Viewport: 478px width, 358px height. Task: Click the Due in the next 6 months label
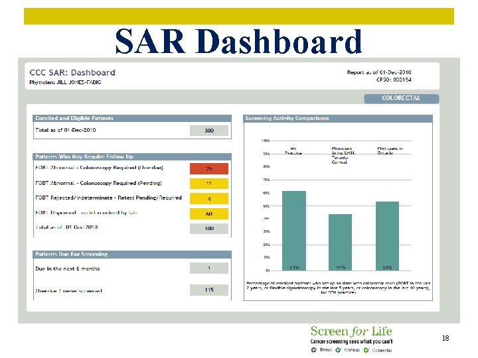click(x=67, y=268)
